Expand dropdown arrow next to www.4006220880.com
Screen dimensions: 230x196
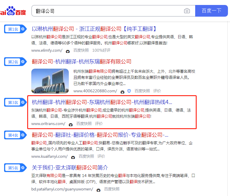(122, 92)
